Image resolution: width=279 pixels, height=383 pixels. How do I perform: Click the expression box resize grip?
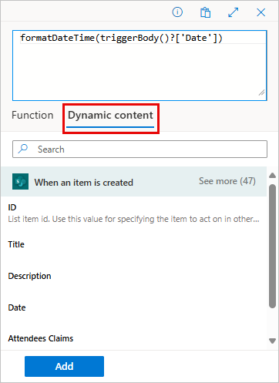pyautogui.click(x=262, y=92)
